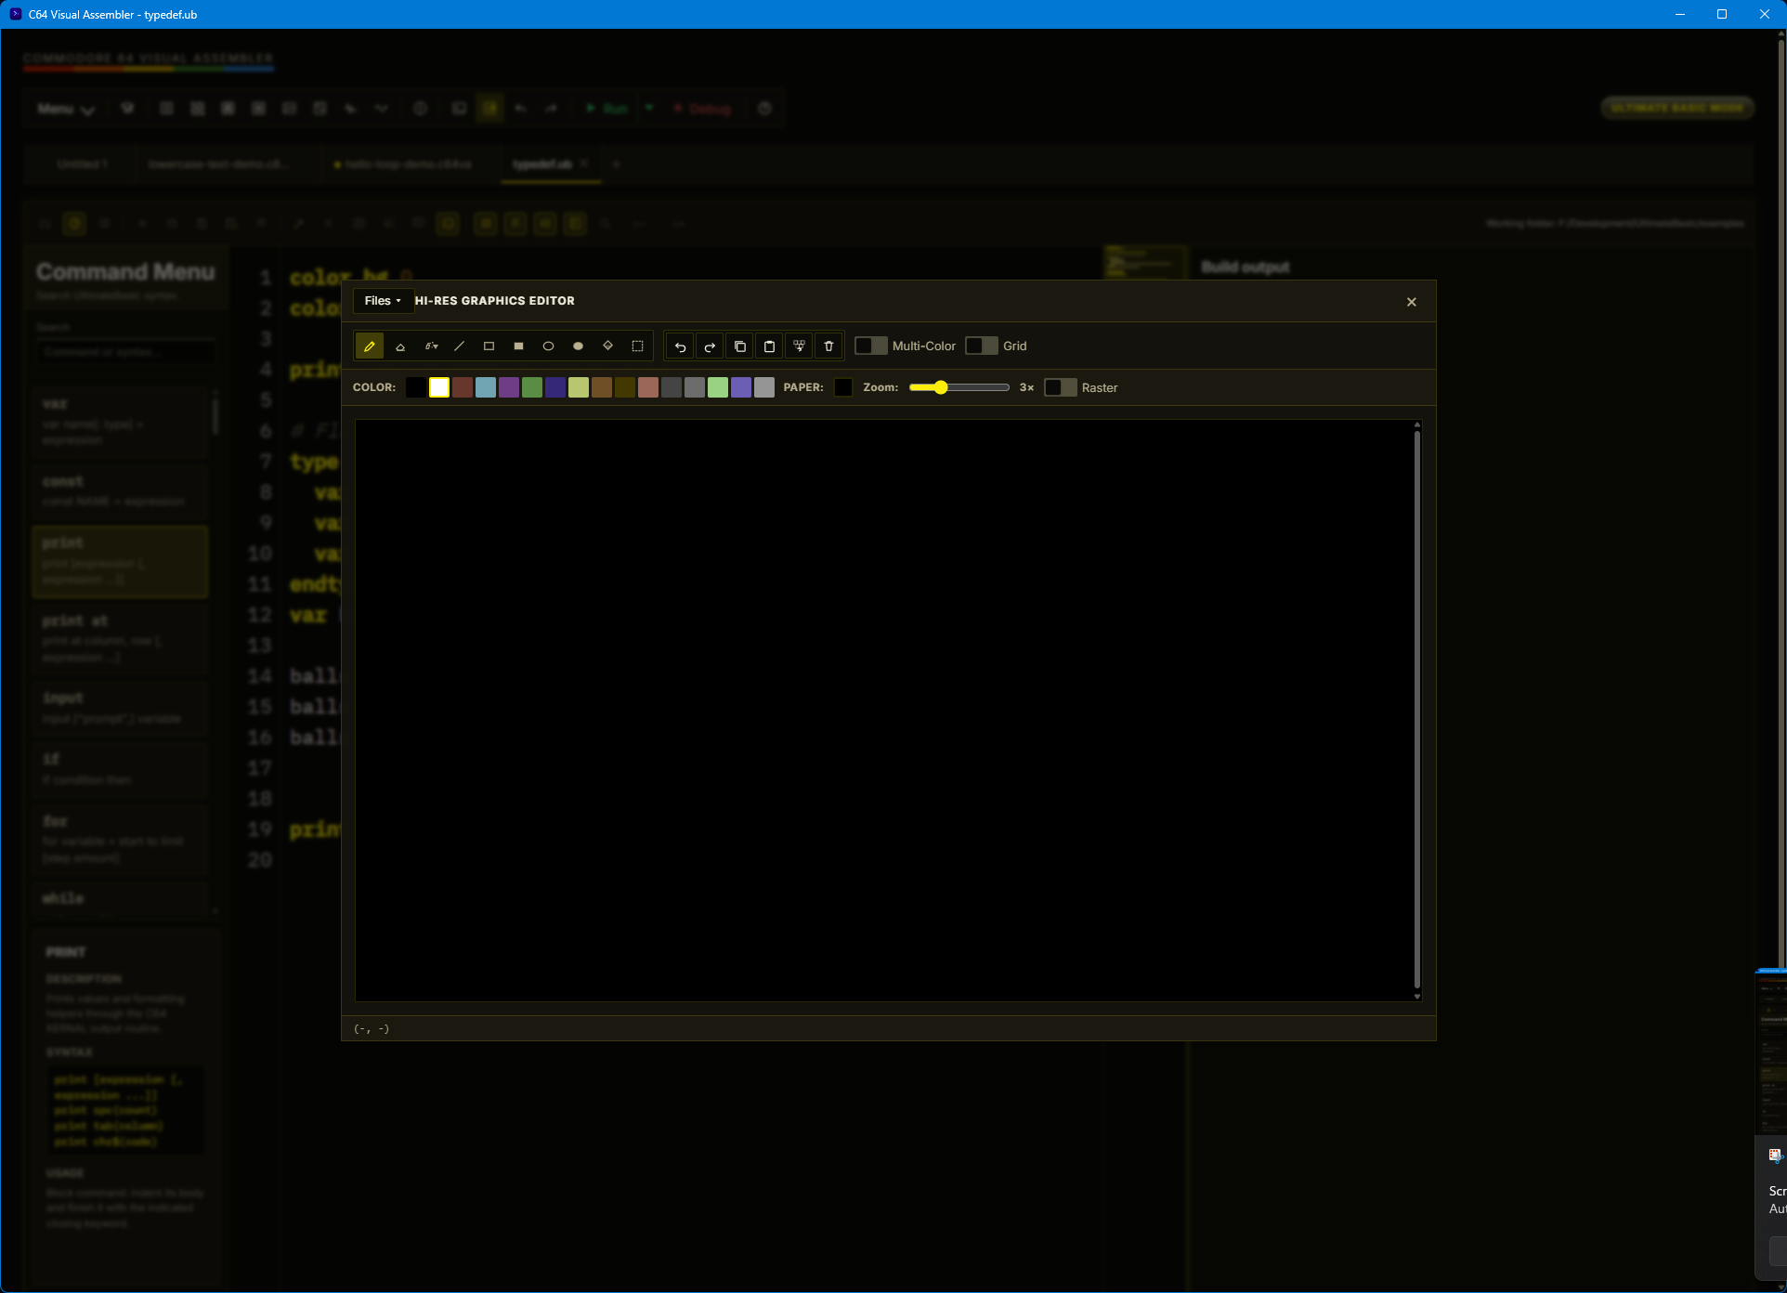Select the filled Rectangle tool

[x=518, y=346]
